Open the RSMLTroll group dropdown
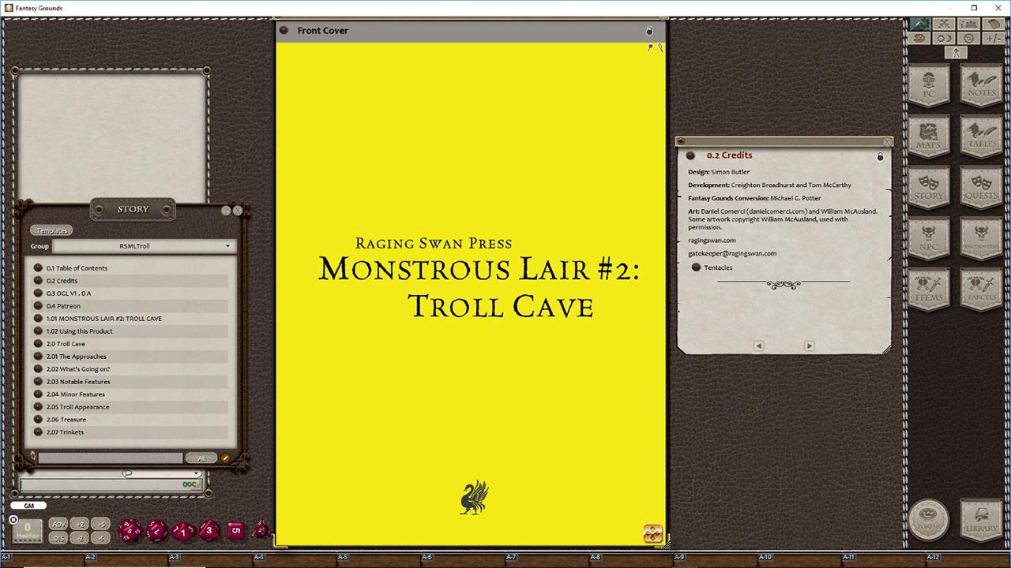Image resolution: width=1011 pixels, height=568 pixels. [x=227, y=245]
